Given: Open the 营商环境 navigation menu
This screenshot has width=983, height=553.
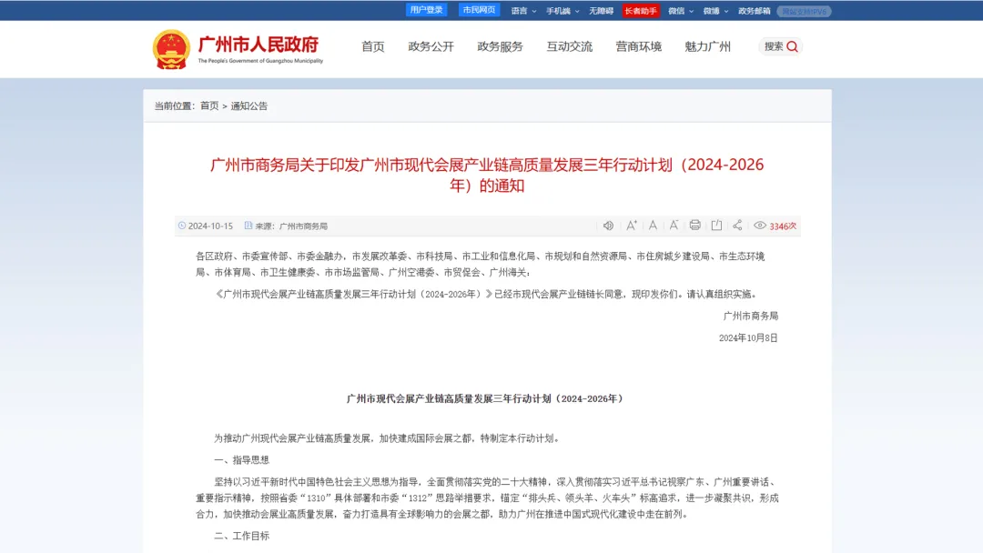Looking at the screenshot, I should (x=638, y=47).
